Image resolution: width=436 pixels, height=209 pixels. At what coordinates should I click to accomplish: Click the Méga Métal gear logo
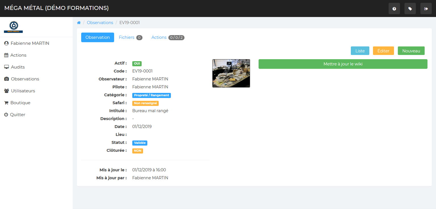tap(13, 27)
